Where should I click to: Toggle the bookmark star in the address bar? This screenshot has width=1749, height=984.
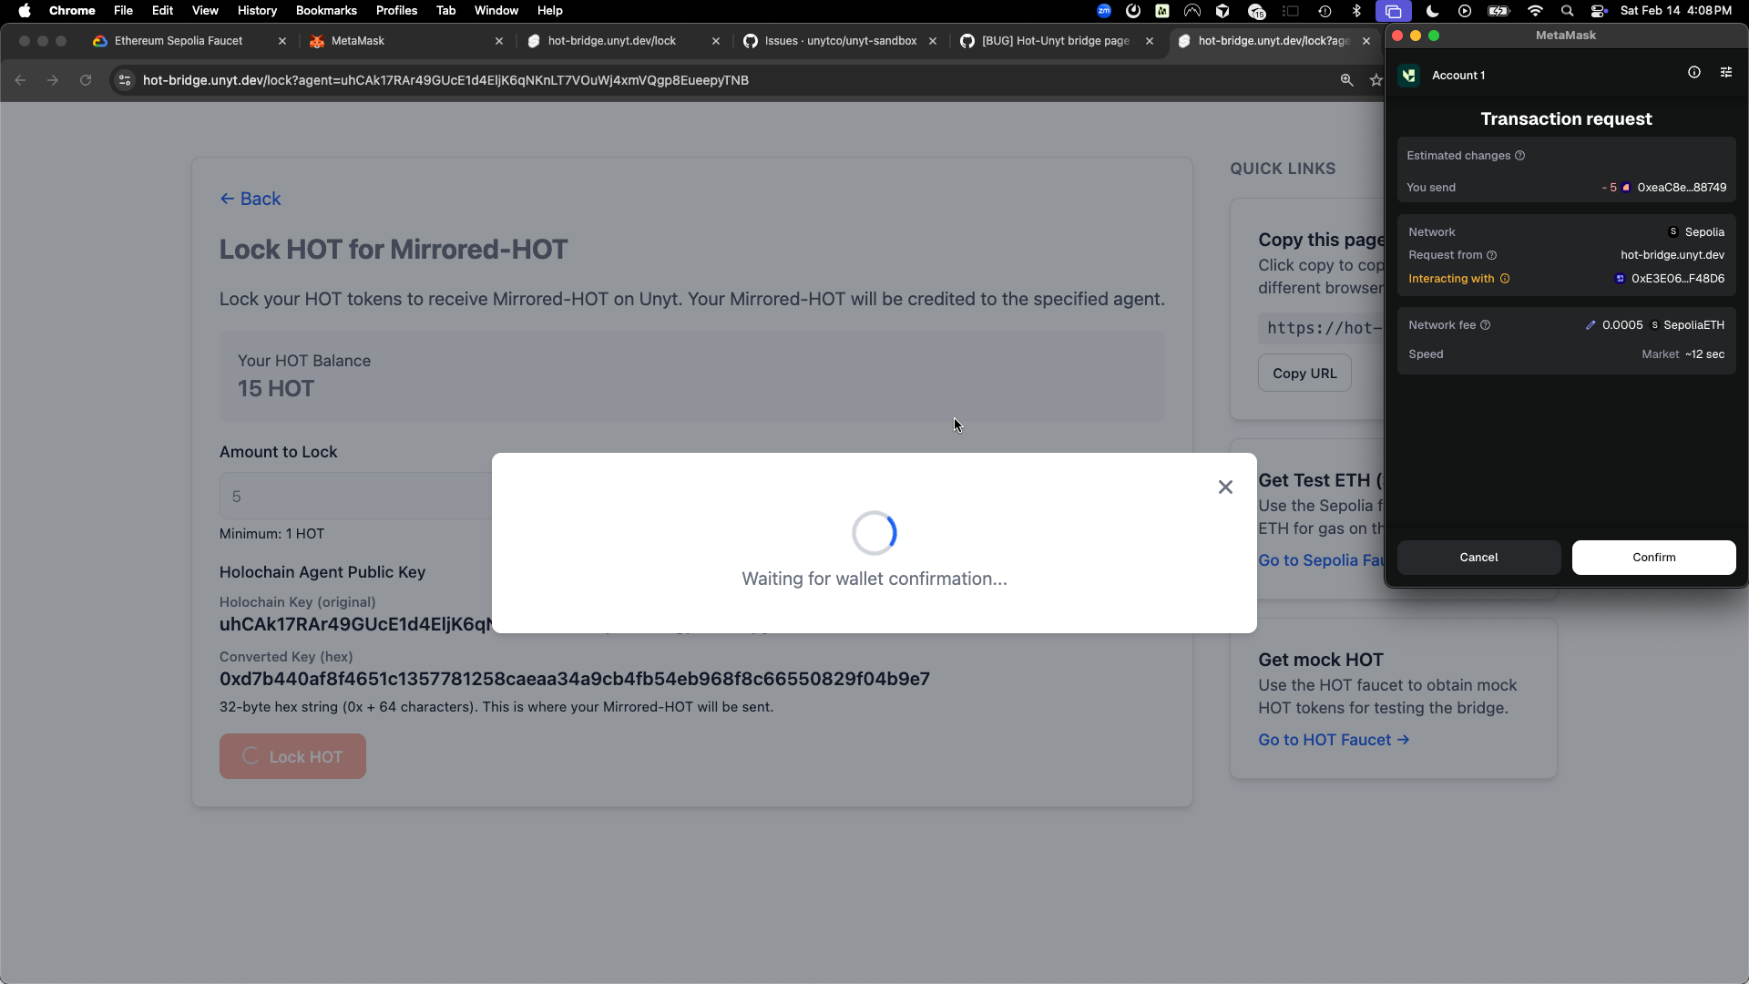(1376, 80)
